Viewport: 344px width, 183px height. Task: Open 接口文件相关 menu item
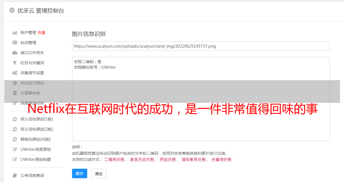click(32, 53)
